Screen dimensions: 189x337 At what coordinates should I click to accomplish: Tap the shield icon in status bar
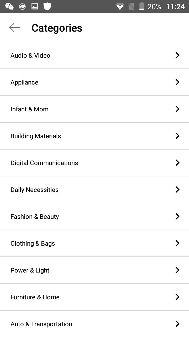pos(47,6)
